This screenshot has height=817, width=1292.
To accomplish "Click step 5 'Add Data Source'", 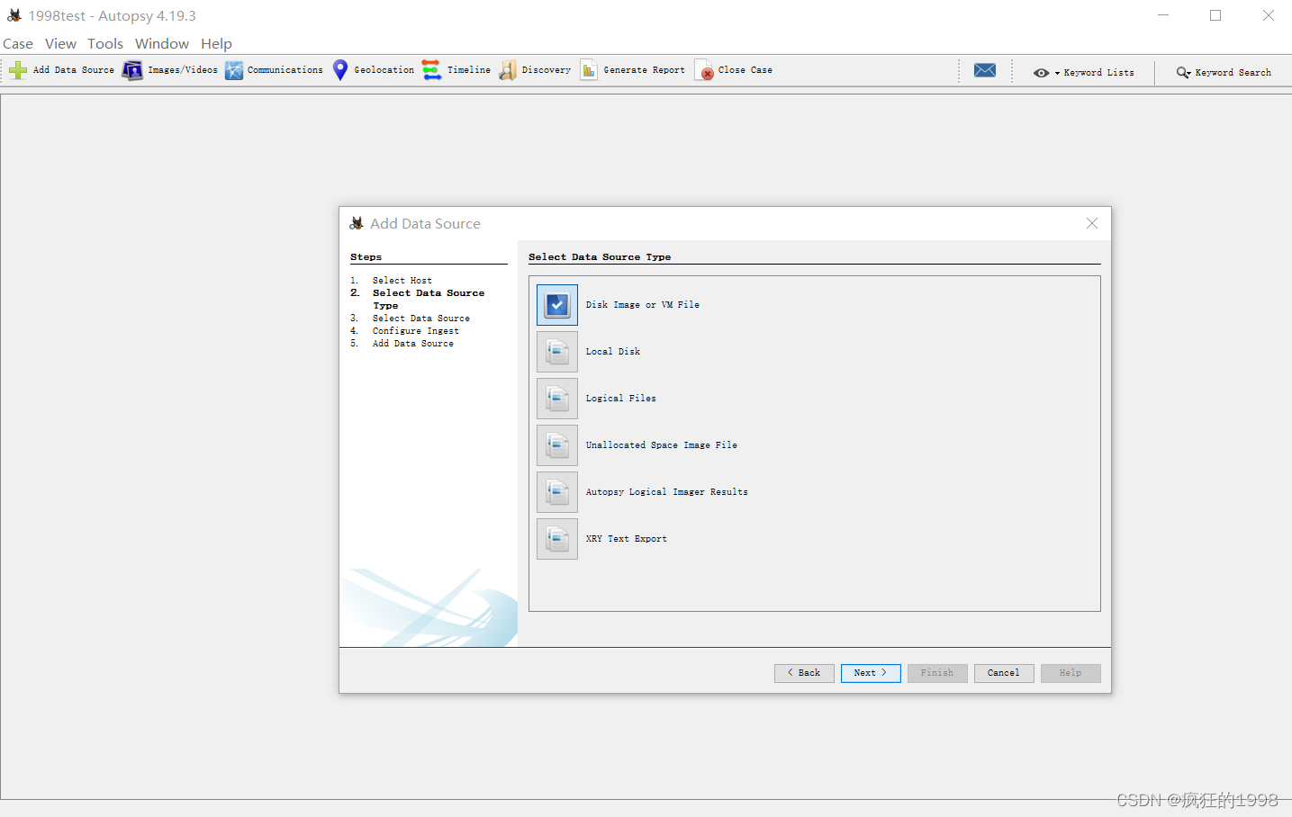I will pos(413,344).
